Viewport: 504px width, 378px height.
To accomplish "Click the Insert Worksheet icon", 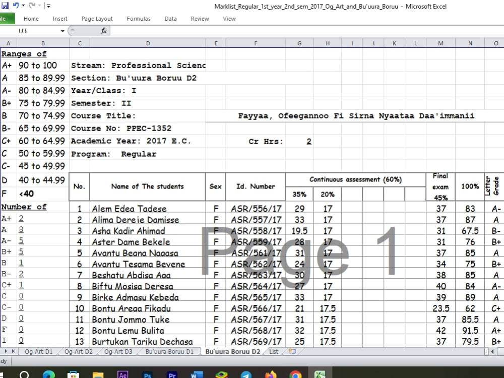I will pyautogui.click(x=292, y=351).
